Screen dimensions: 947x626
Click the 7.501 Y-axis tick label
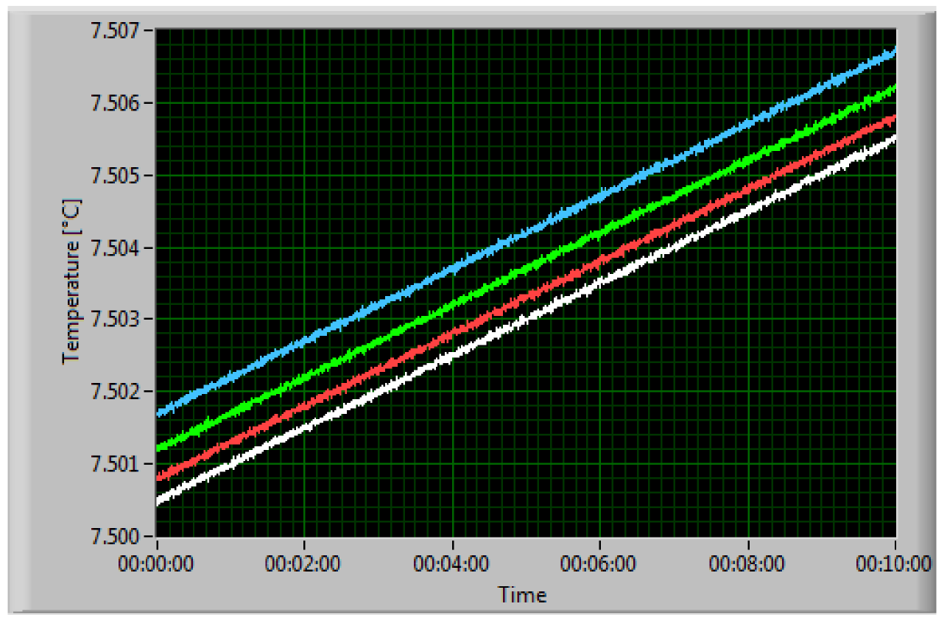pos(116,464)
